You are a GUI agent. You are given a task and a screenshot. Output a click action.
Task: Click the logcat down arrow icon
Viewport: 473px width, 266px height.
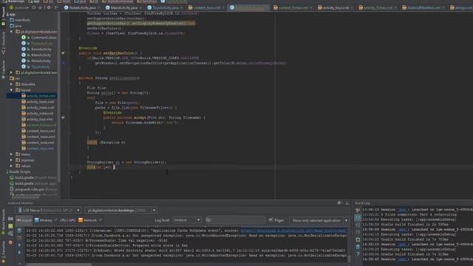click(19, 252)
